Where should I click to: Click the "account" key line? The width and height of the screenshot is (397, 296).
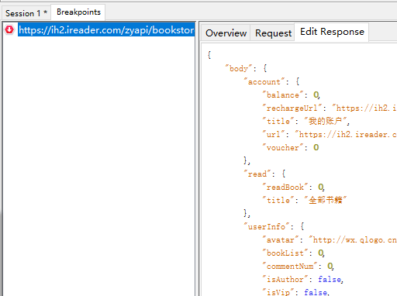(271, 81)
